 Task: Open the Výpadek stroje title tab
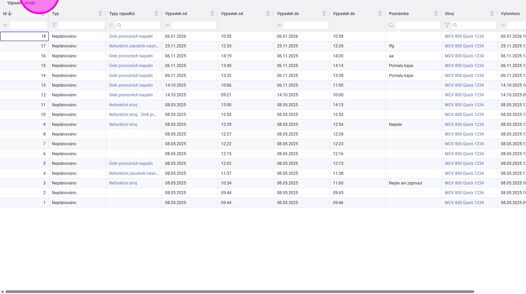(x=21, y=3)
